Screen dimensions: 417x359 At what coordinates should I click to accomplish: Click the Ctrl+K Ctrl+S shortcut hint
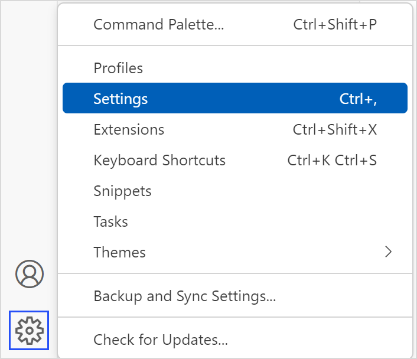tap(332, 161)
